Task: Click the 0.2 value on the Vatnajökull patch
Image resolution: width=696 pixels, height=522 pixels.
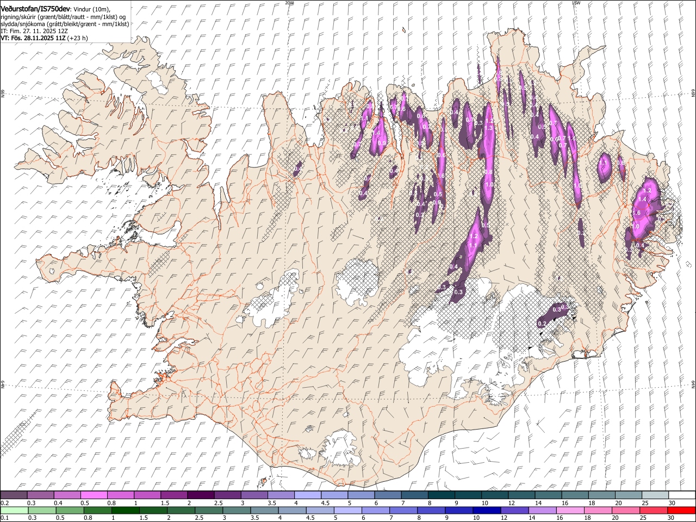Action: pyautogui.click(x=542, y=324)
